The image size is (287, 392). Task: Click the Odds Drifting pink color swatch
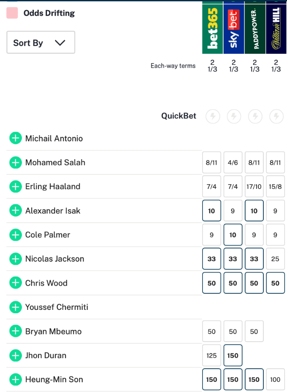12,13
